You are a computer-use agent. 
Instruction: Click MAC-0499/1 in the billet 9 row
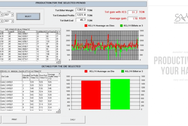coord(11,108)
